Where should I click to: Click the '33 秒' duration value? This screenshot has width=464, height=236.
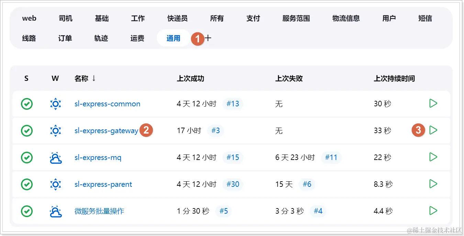[x=383, y=130]
